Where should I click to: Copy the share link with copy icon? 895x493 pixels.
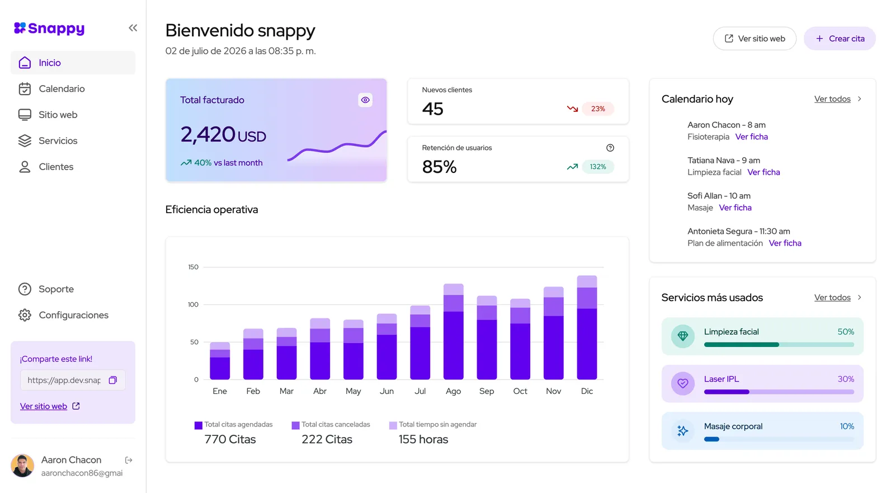[112, 380]
